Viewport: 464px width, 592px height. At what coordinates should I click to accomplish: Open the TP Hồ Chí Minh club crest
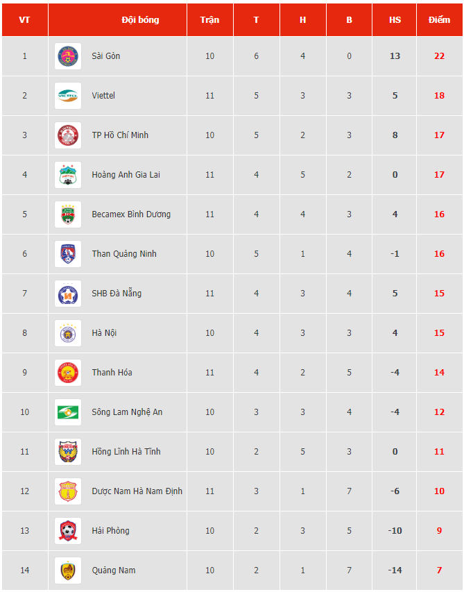pyautogui.click(x=68, y=135)
